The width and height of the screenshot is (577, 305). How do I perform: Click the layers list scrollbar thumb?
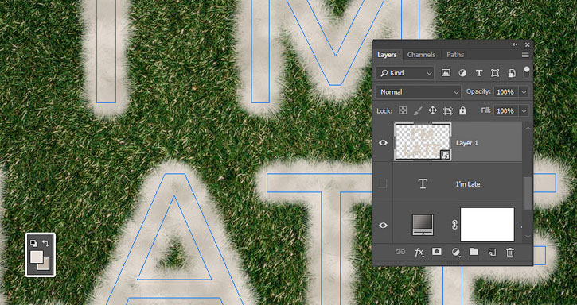pyautogui.click(x=528, y=193)
